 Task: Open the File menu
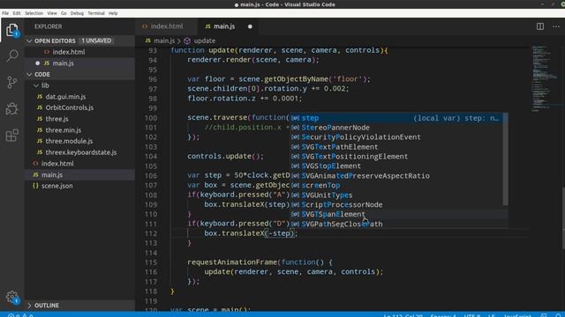click(x=5, y=13)
